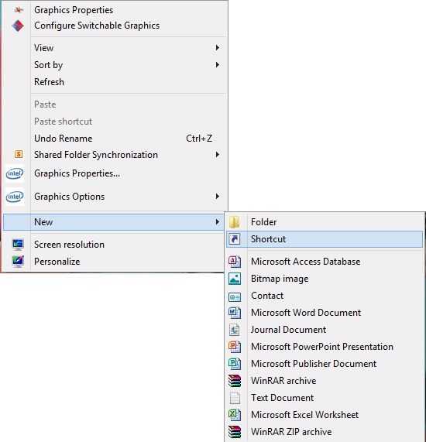Click the Configure Switchable Graphics icon
The width and height of the screenshot is (426, 442).
coord(18,26)
